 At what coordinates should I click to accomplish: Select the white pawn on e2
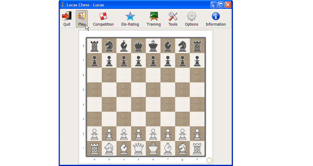[x=153, y=134]
